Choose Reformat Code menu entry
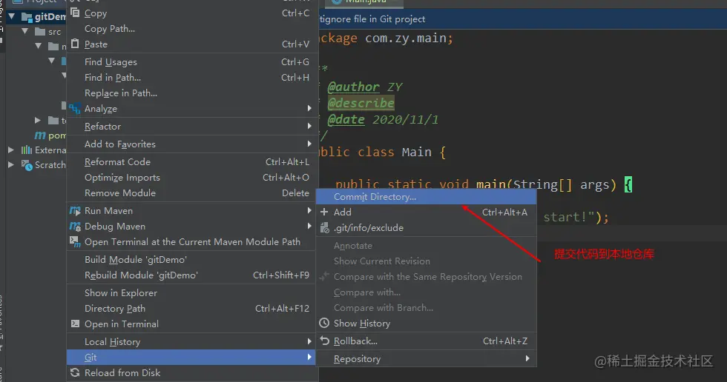 pyautogui.click(x=191, y=162)
